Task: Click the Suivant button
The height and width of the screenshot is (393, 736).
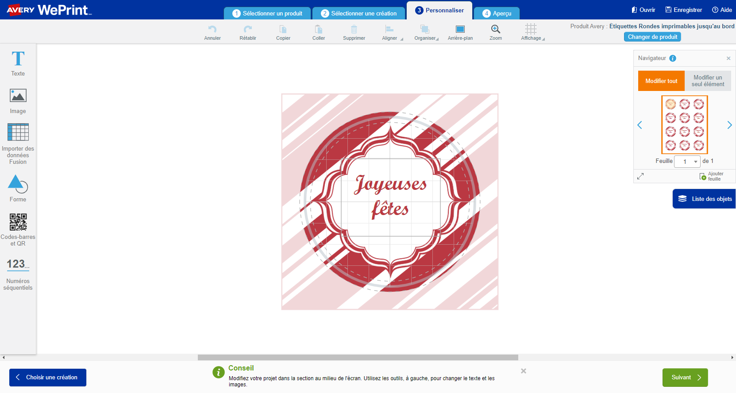Action: [685, 378]
